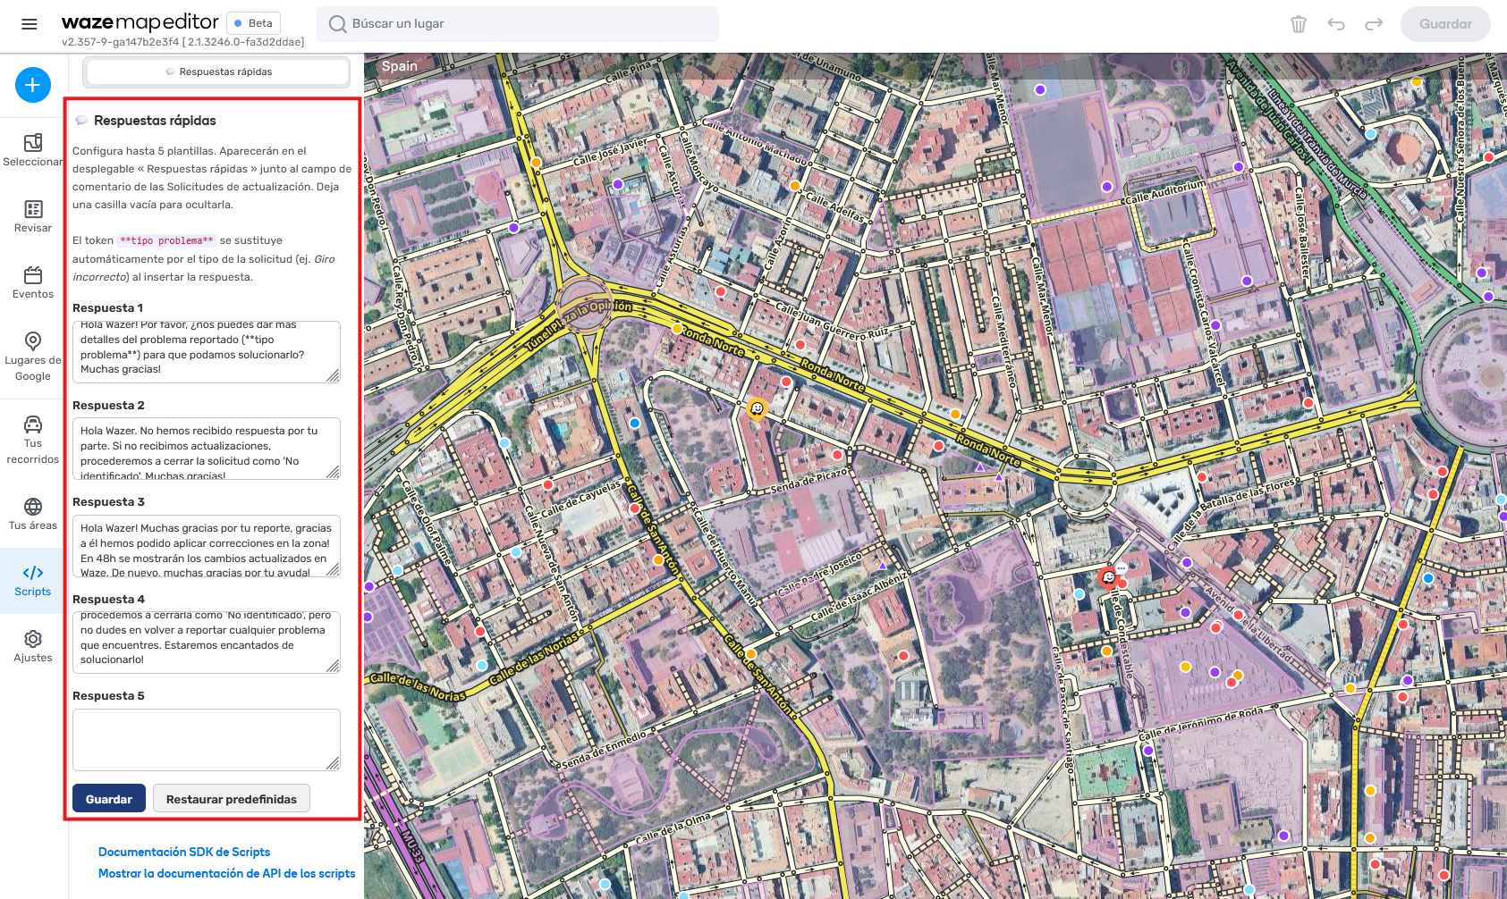The height and width of the screenshot is (899, 1507).
Task: Click the Calle de Isaac Albéniz label
Action: pos(859,596)
